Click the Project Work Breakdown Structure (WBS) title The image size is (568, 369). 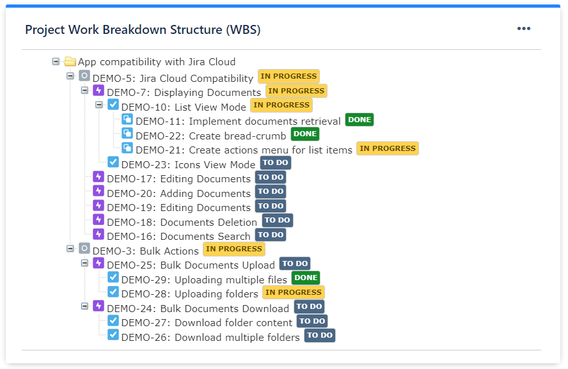143,29
